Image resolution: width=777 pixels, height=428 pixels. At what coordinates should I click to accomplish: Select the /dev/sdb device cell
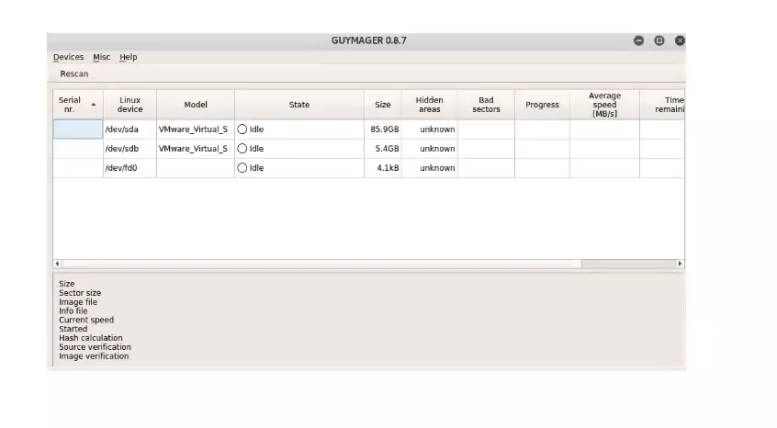[x=129, y=149]
